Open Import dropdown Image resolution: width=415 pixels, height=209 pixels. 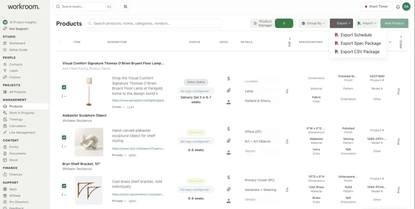coord(366,23)
